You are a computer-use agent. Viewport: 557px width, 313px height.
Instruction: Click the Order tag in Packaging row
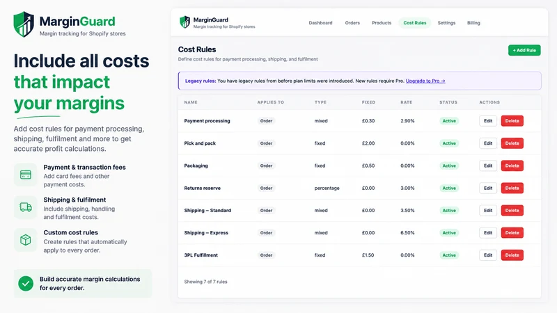pyautogui.click(x=266, y=166)
